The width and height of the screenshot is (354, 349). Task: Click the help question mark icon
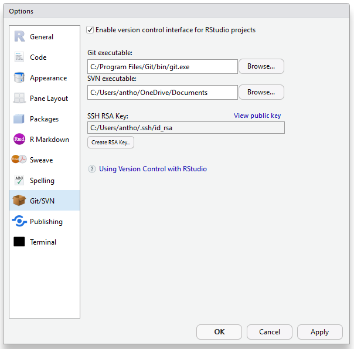tap(92, 169)
